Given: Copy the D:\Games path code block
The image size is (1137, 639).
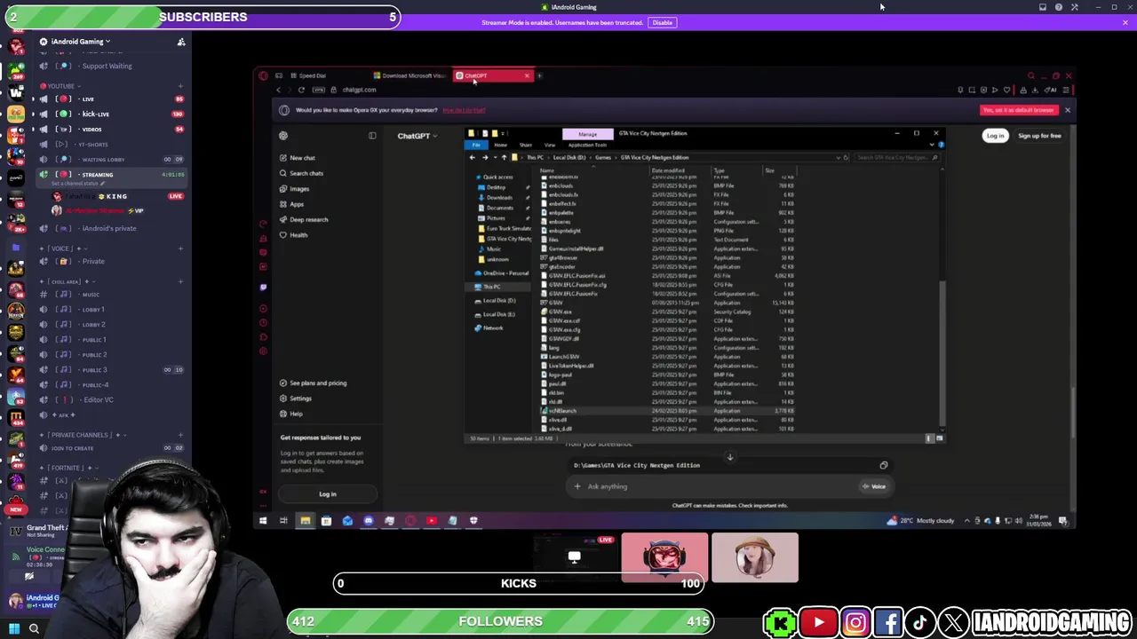Looking at the screenshot, I should pyautogui.click(x=884, y=465).
